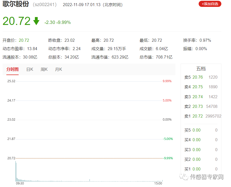Screen dimensions: 231x187
Task: Click the 买4 row in the order book
Action: click(x=201, y=140)
